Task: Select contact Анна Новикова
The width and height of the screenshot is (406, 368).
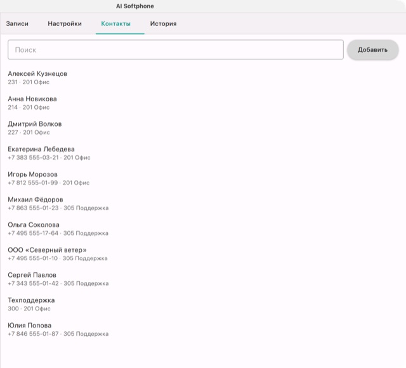Action: point(32,99)
